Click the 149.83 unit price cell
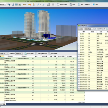This screenshot has width=108, height=108. pyautogui.click(x=70, y=92)
